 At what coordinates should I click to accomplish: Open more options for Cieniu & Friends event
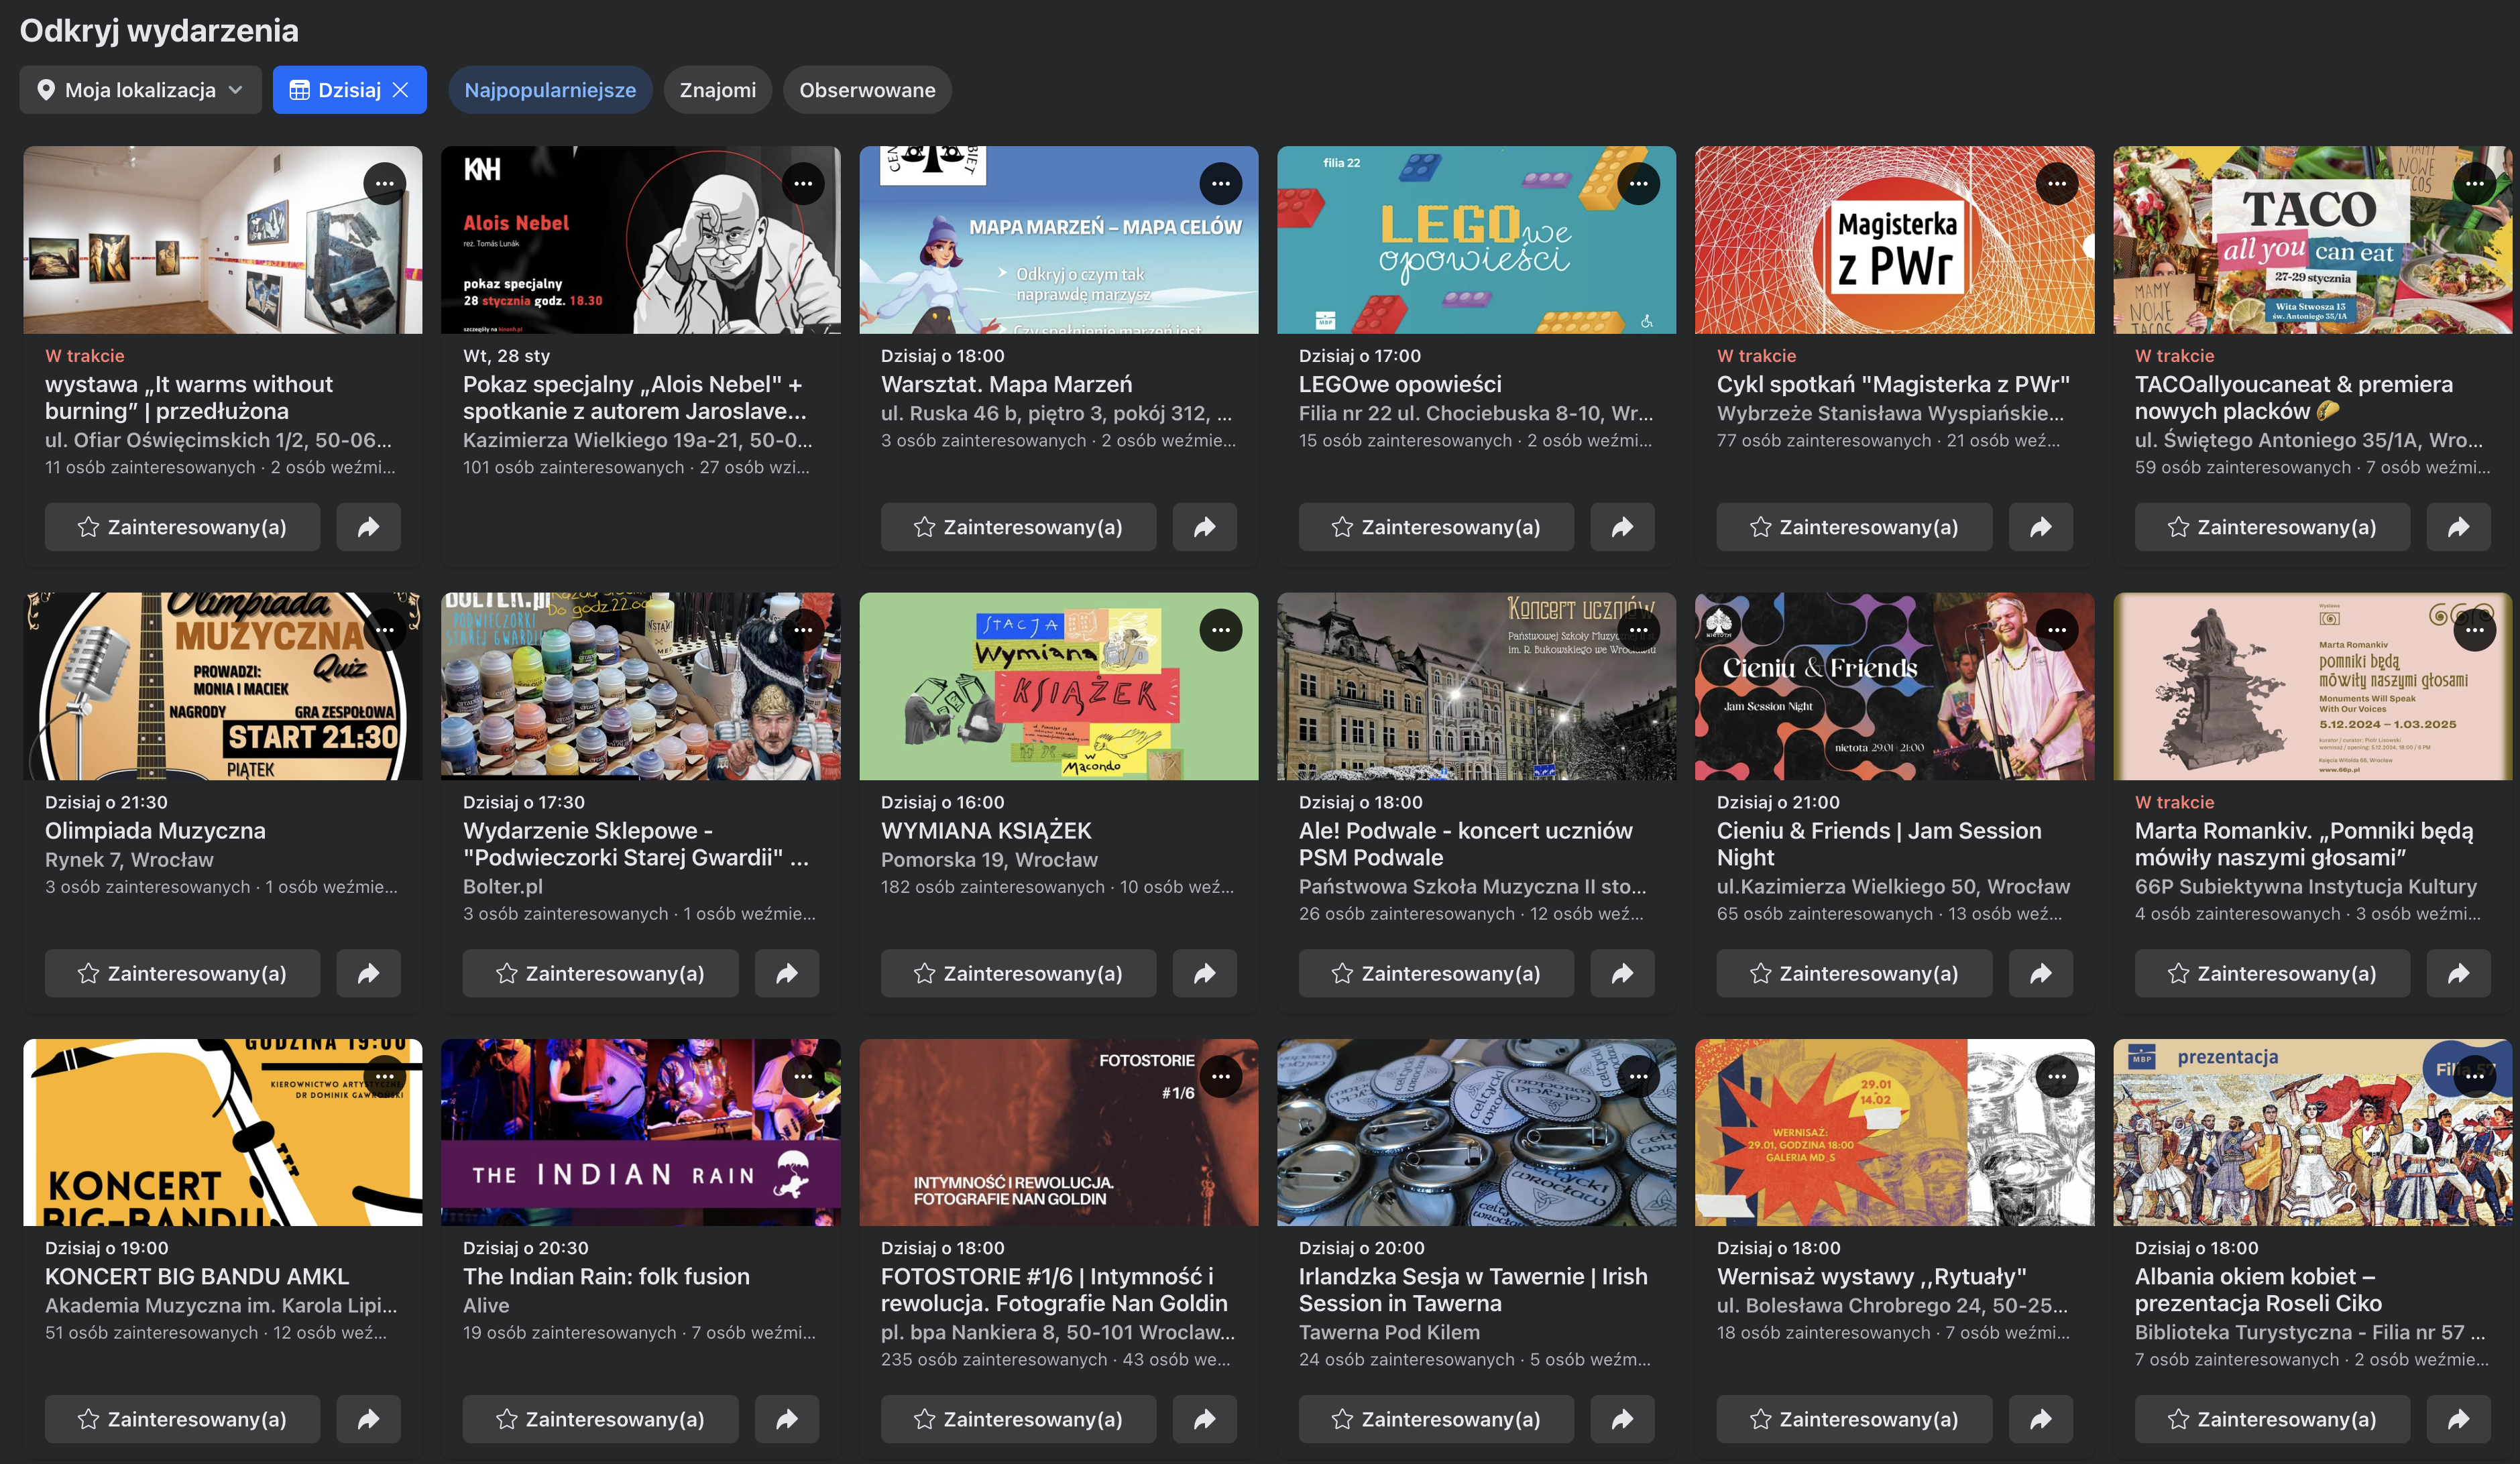2057,629
